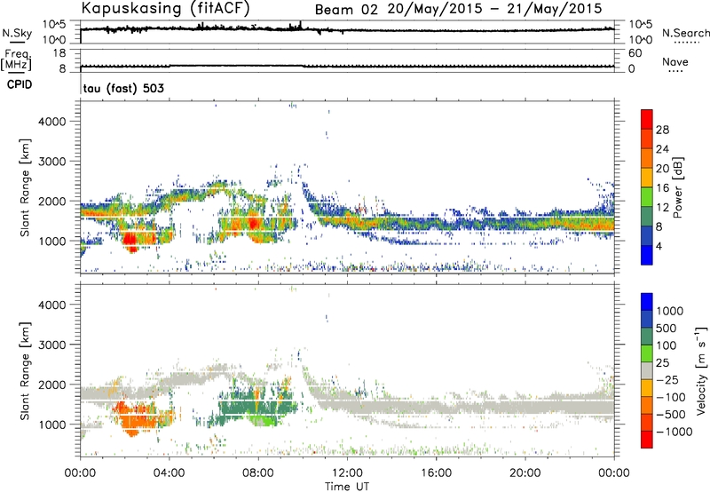710x492 pixels.
Task: Click the 'N.Search' legend label
Action: (685, 33)
